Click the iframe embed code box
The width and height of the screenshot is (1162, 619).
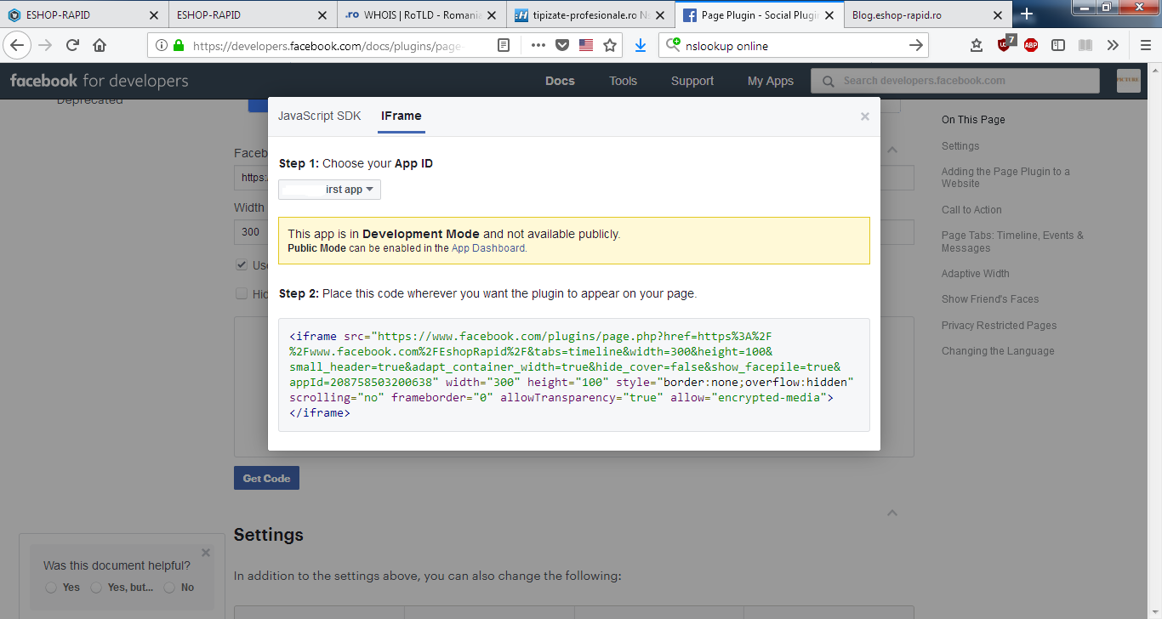coord(574,375)
